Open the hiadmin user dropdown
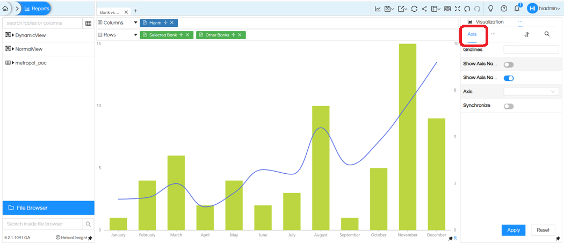The height and width of the screenshot is (244, 564). [550, 8]
